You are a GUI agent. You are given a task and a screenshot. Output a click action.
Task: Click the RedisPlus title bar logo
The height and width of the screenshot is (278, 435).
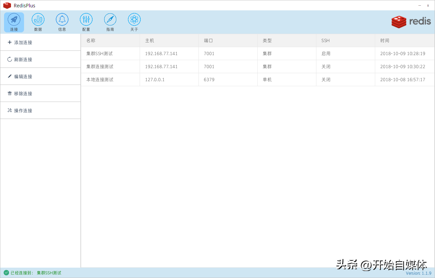click(x=7, y=5)
